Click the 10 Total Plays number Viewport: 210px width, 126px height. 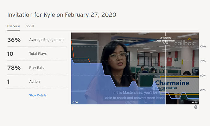tap(10, 54)
